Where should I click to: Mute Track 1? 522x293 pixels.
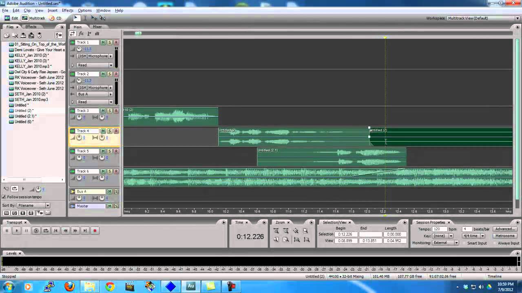click(x=103, y=42)
